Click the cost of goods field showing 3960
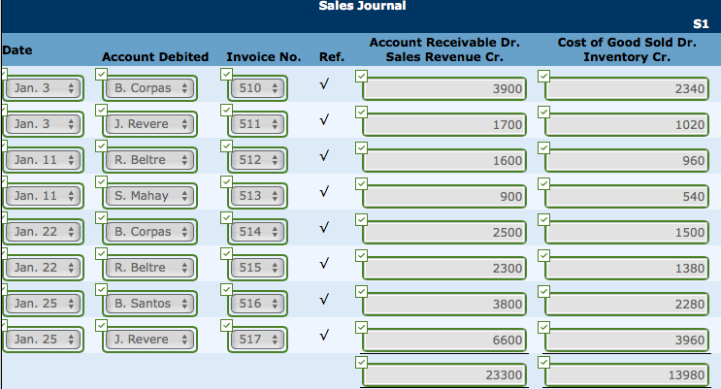This screenshot has height=389, width=721. pyautogui.click(x=626, y=340)
